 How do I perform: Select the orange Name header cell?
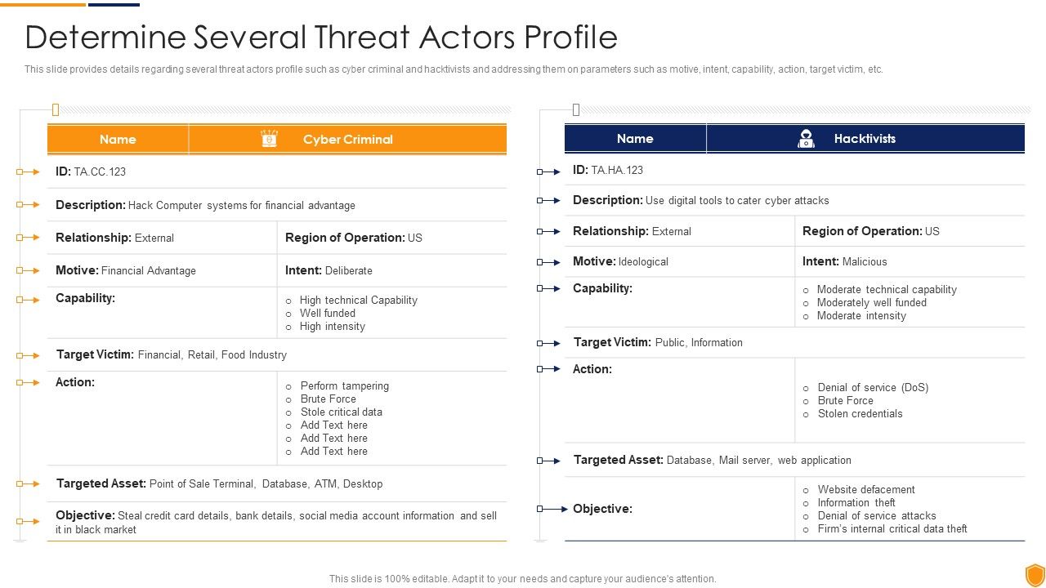118,139
